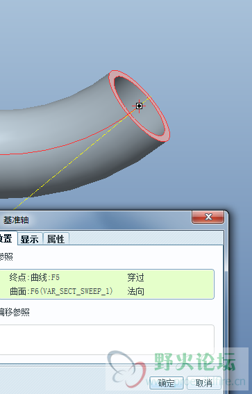The height and width of the screenshot is (394, 252).
Task: Open the 属性 tab
Action: (x=56, y=239)
